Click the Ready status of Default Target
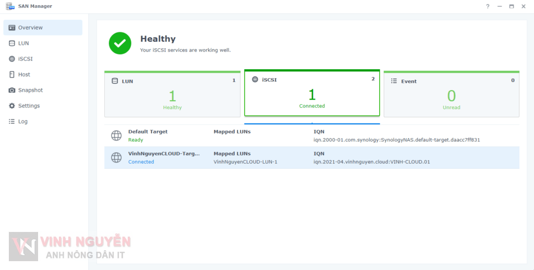534x270 pixels. 136,140
